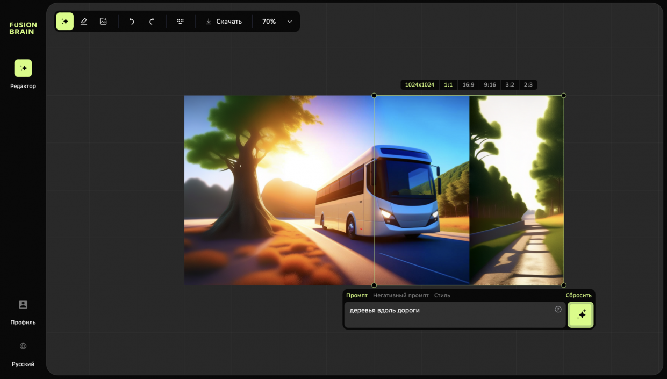Select the 1:1 aspect ratio

448,85
